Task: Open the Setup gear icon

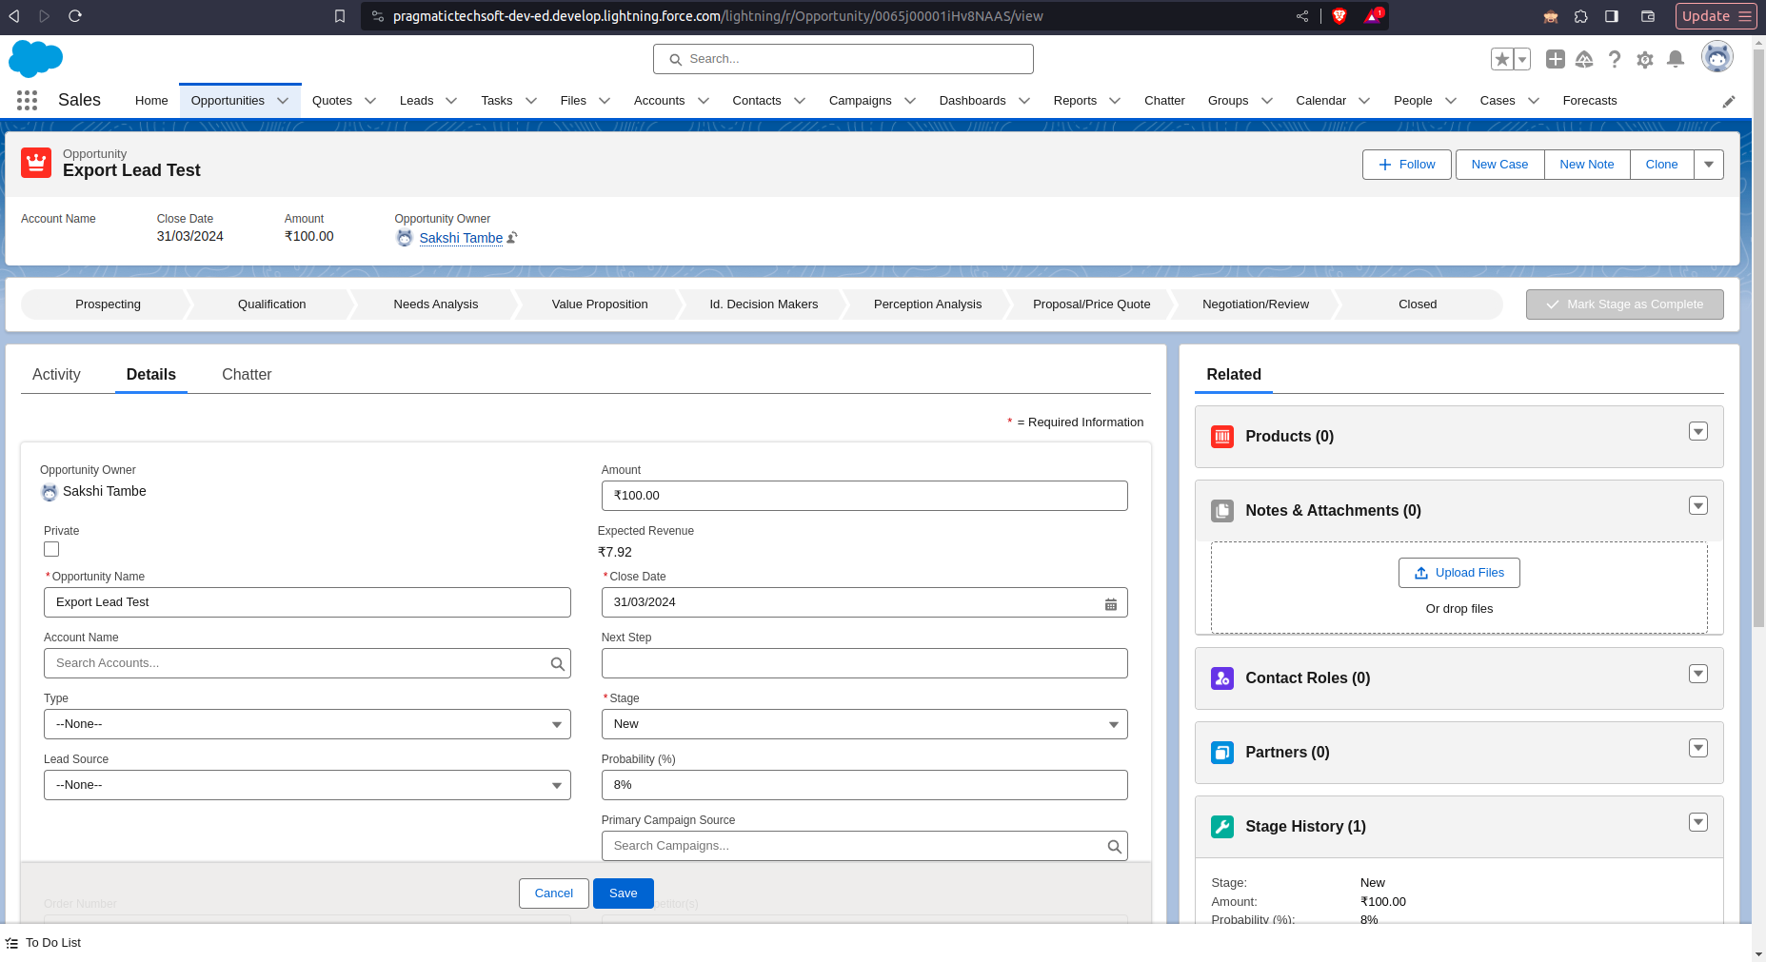Action: (x=1645, y=59)
